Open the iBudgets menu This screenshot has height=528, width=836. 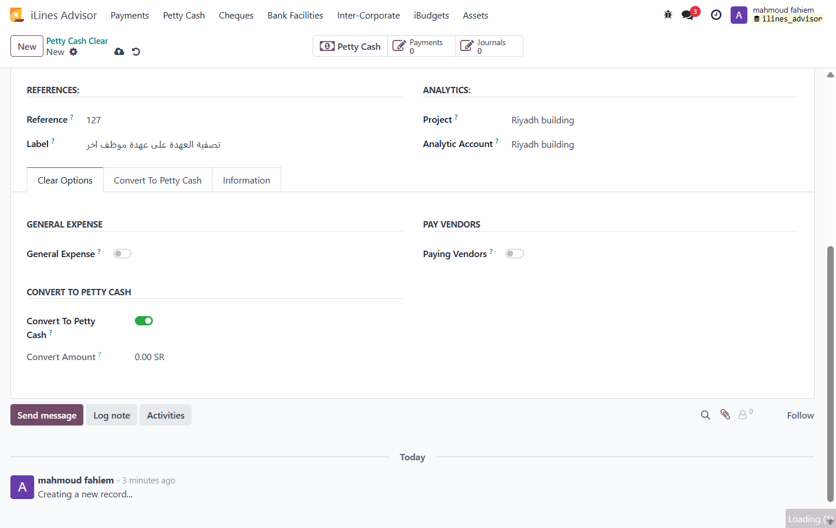point(431,16)
